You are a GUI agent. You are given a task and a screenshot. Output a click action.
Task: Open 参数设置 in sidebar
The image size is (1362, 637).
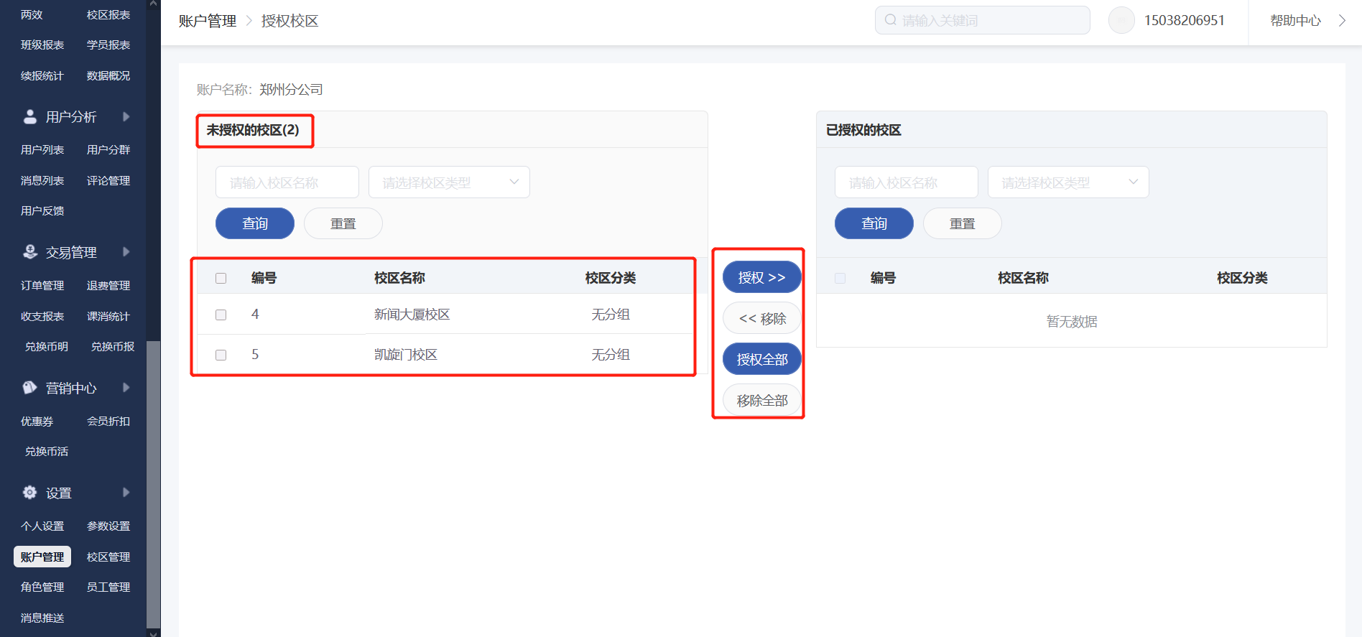[108, 526]
